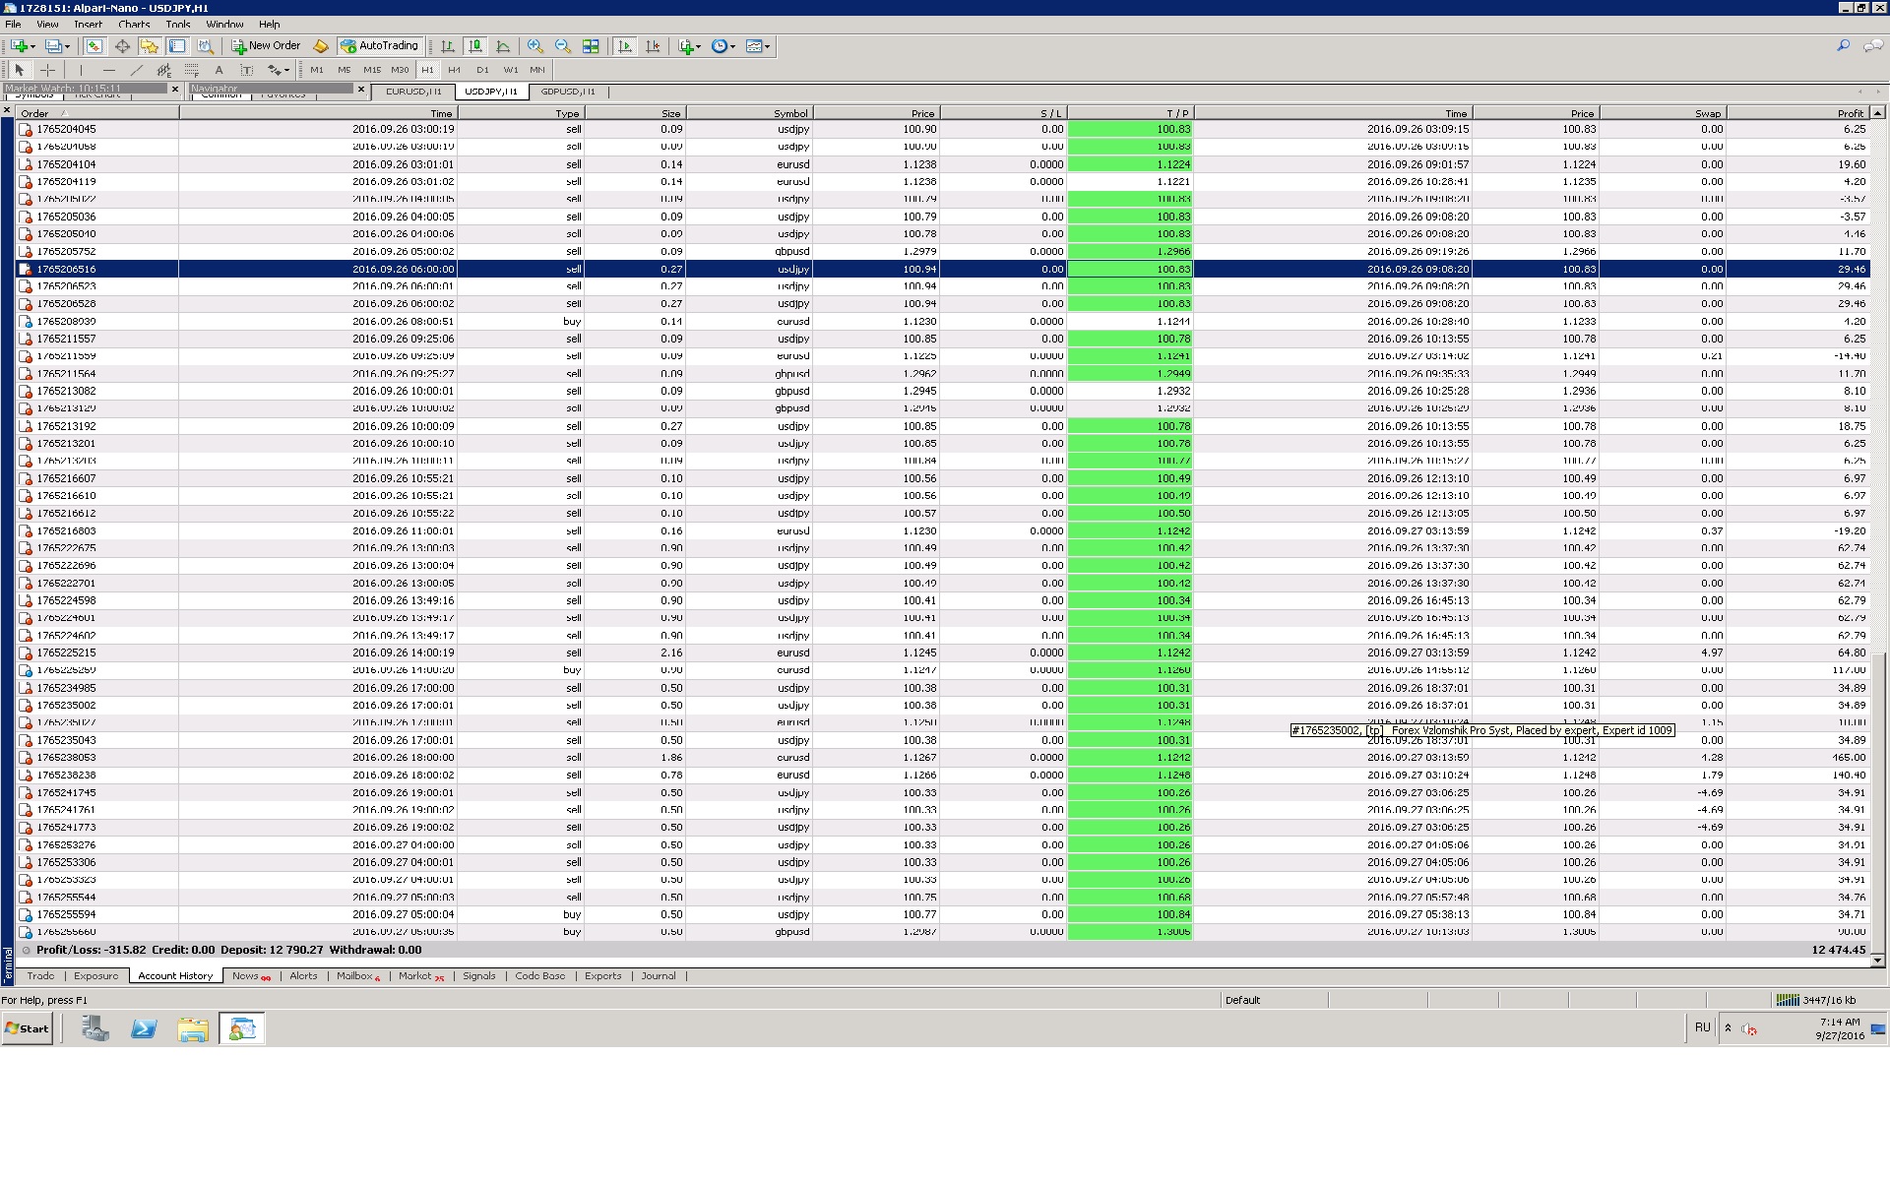Switch chart to line chart style
Screen dimensions: 1890x1181
503,46
